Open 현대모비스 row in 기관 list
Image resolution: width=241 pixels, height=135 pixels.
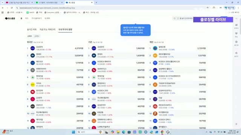point(116,84)
